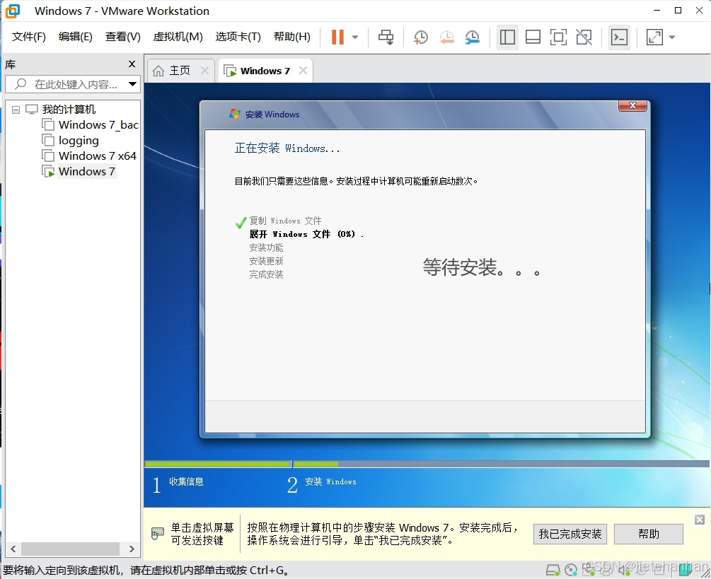Click the 安装功能 step text
The height and width of the screenshot is (579, 711).
coord(266,248)
